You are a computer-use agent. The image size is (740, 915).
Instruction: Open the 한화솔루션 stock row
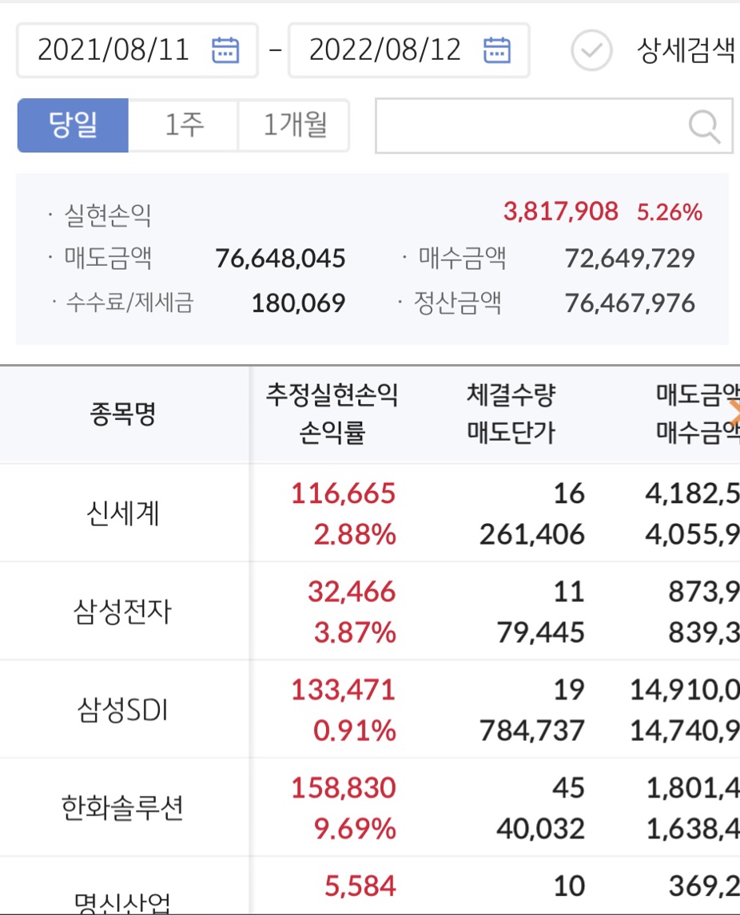[123, 808]
